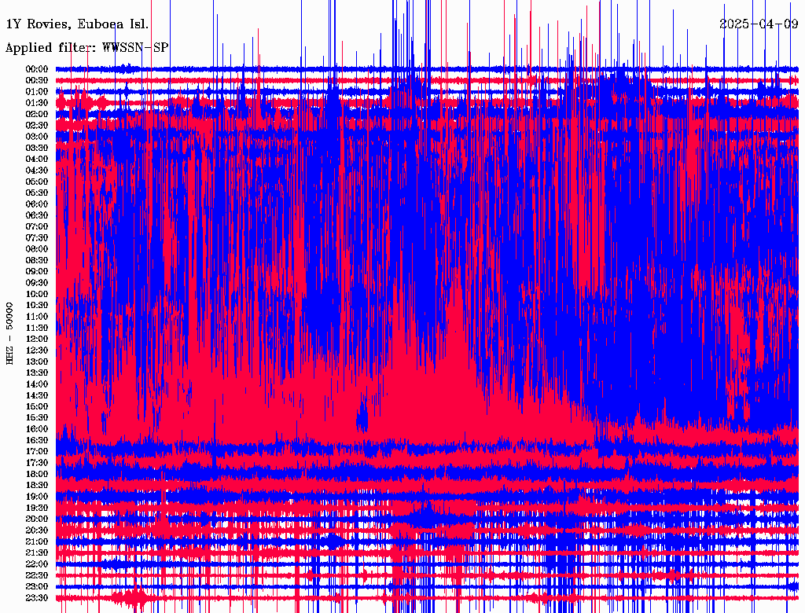Click the 22:00 time row label
Screen dimensions: 805x613
click(37, 563)
